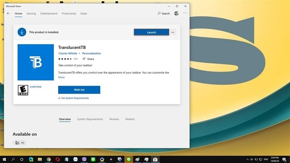Add TranslucentTB to Wish list

pyautogui.click(x=79, y=90)
